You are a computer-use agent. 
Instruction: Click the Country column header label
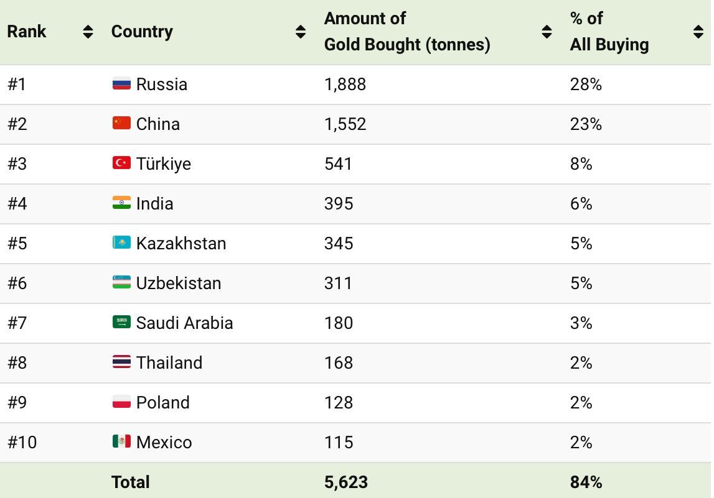[142, 32]
